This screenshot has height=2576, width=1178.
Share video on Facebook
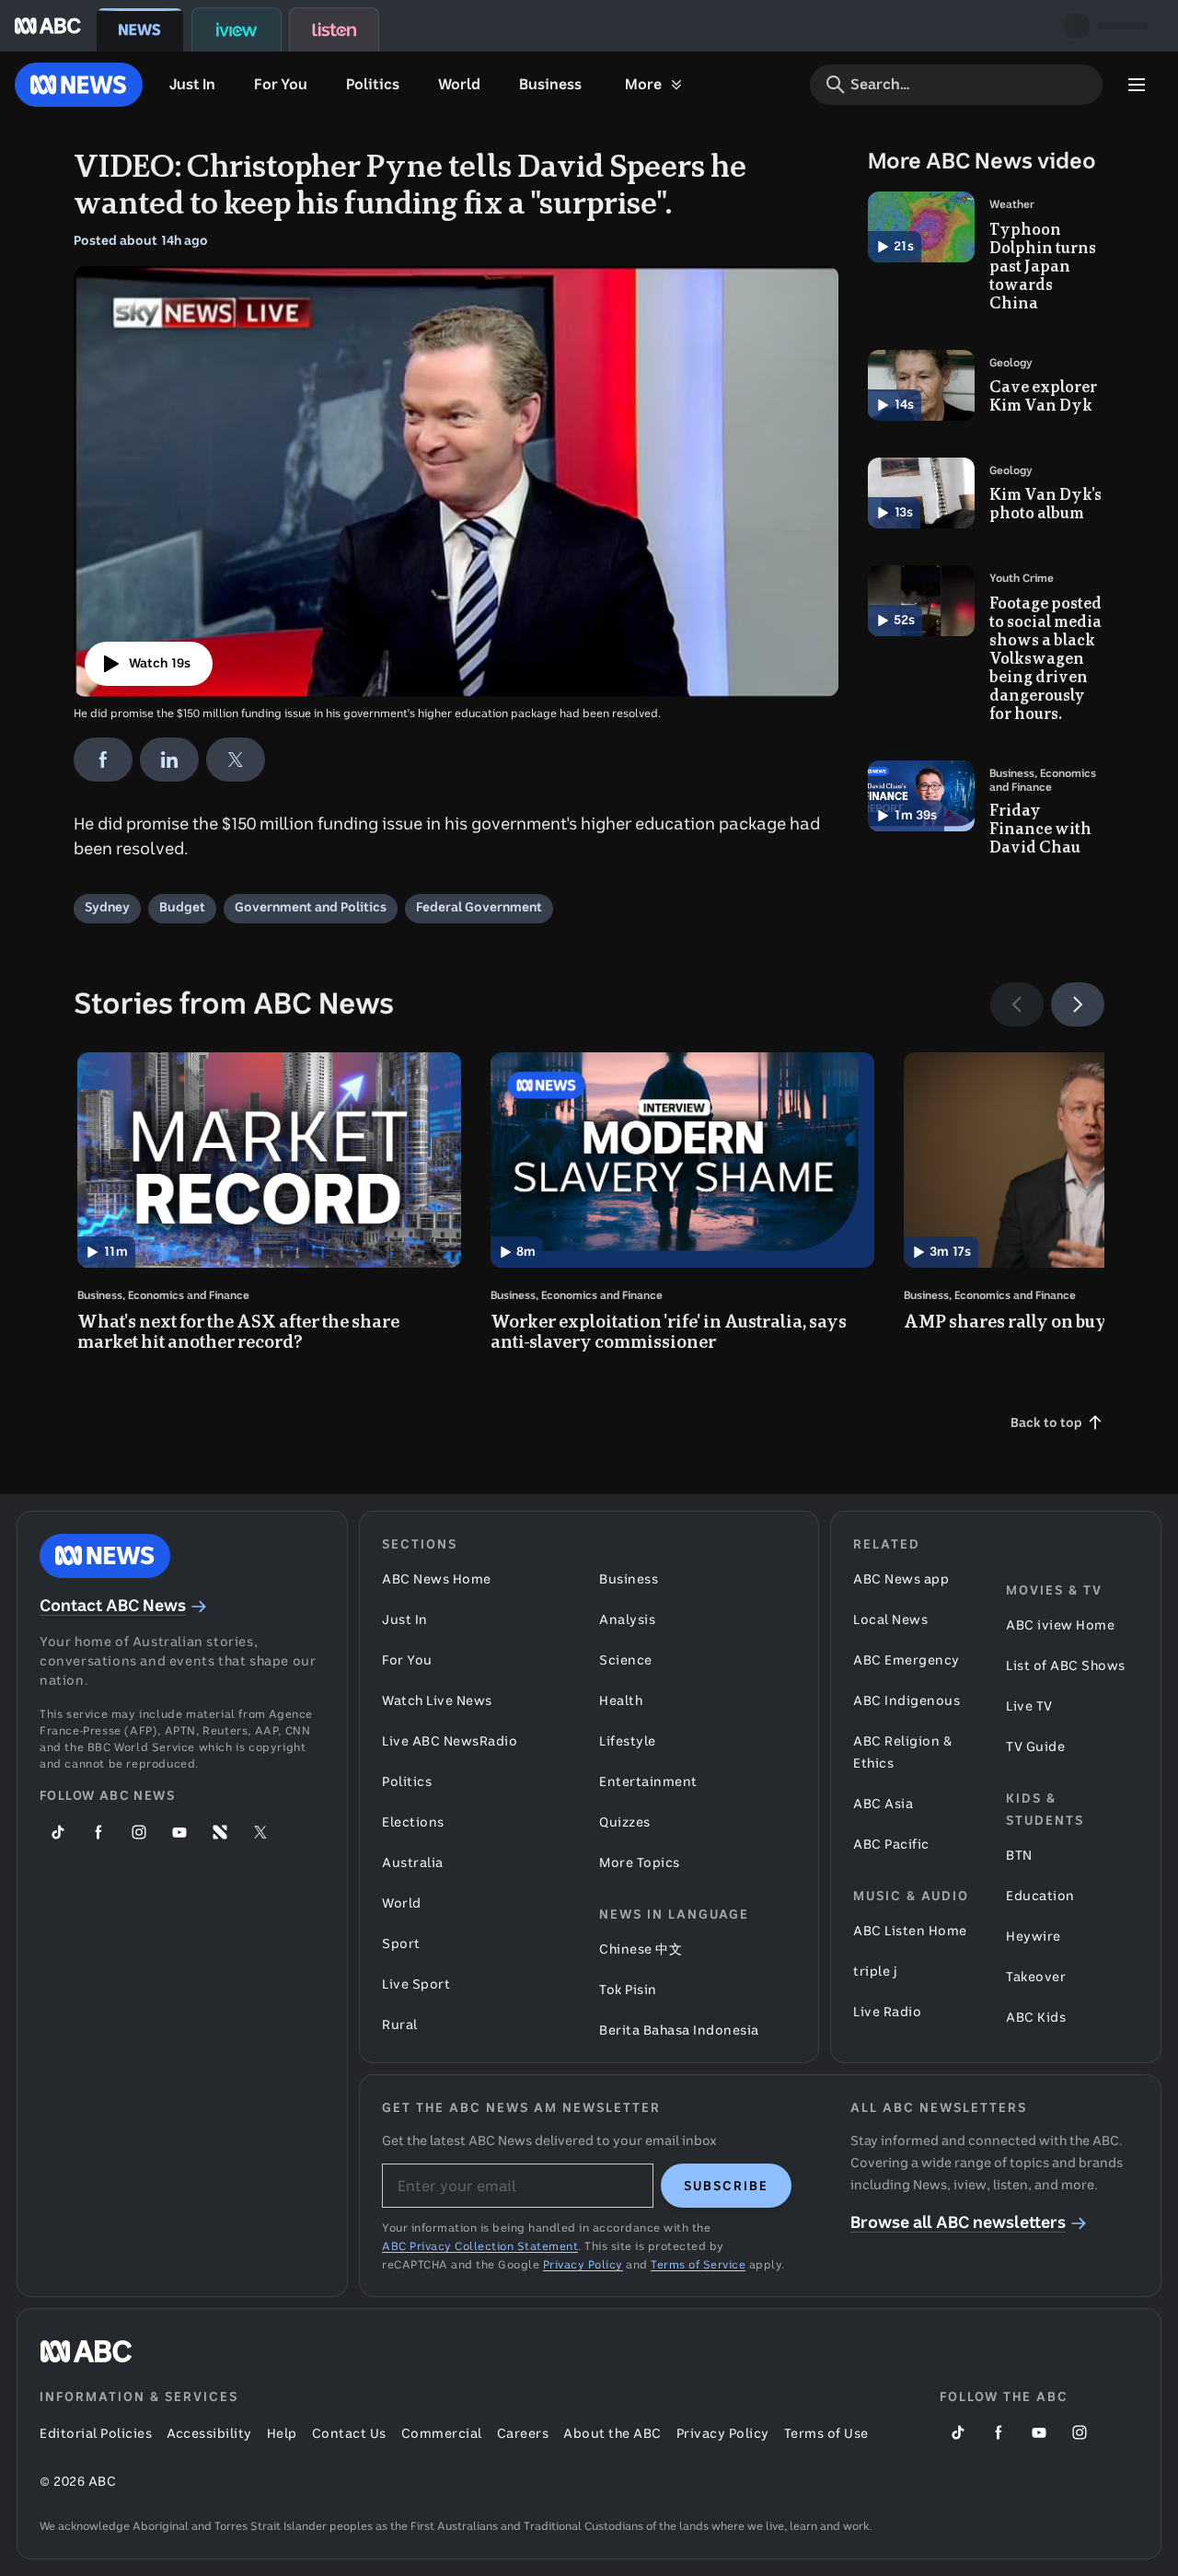click(102, 760)
